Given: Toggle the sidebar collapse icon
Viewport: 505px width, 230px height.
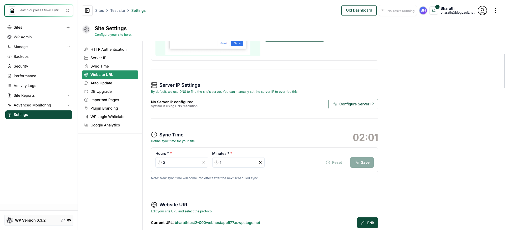Looking at the screenshot, I should point(87,11).
